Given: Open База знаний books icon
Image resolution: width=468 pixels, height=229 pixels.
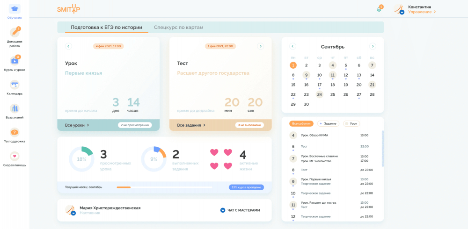Looking at the screenshot, I should click(15, 108).
